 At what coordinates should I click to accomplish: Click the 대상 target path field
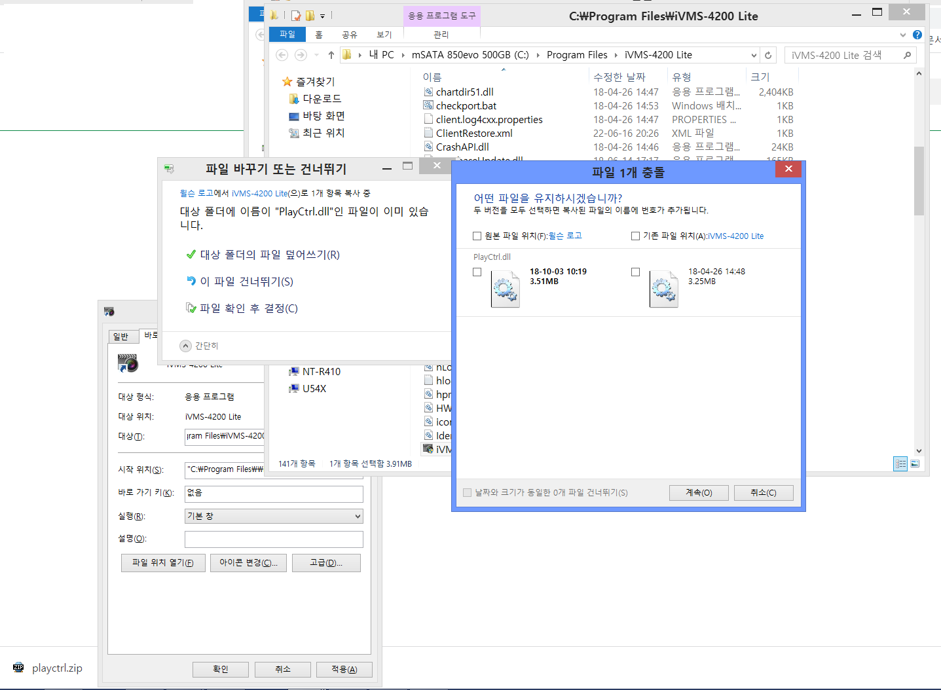[225, 436]
